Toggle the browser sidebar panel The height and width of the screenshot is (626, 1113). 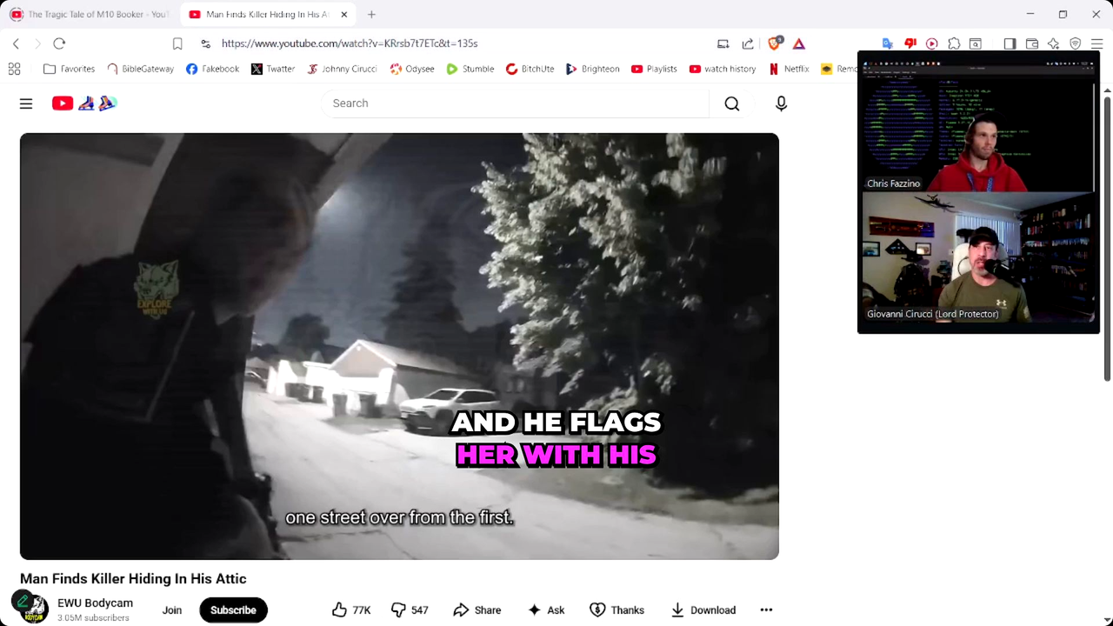pyautogui.click(x=1010, y=43)
